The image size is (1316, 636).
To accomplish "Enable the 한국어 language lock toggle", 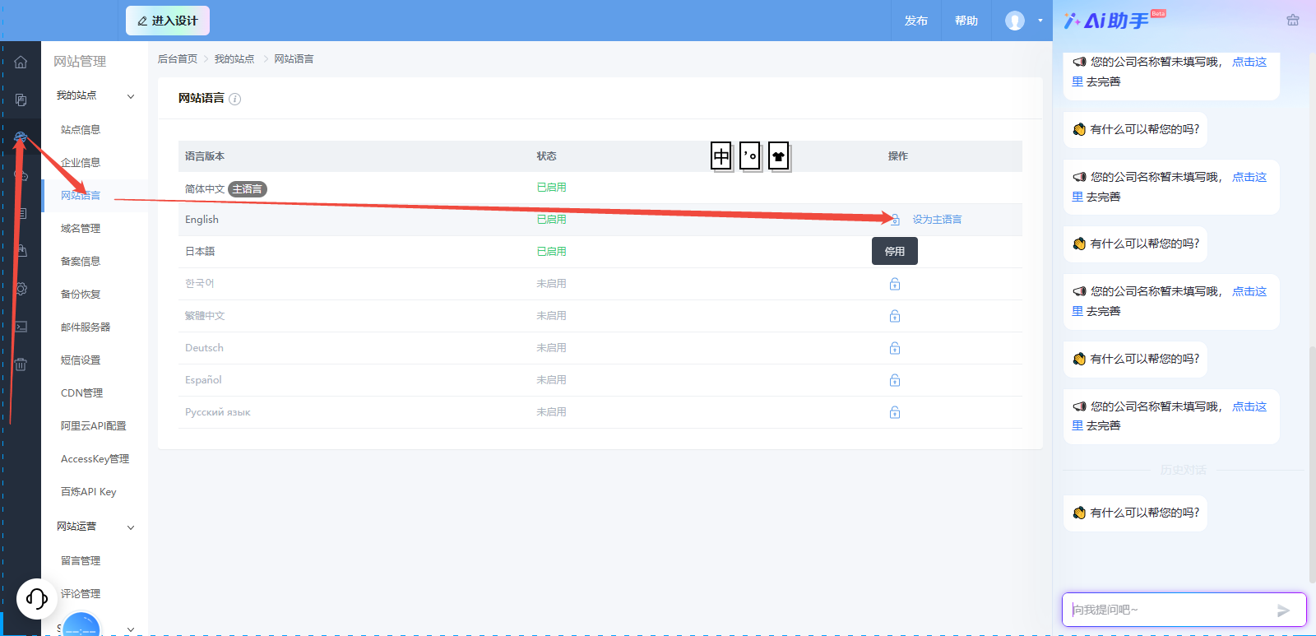I will (895, 284).
